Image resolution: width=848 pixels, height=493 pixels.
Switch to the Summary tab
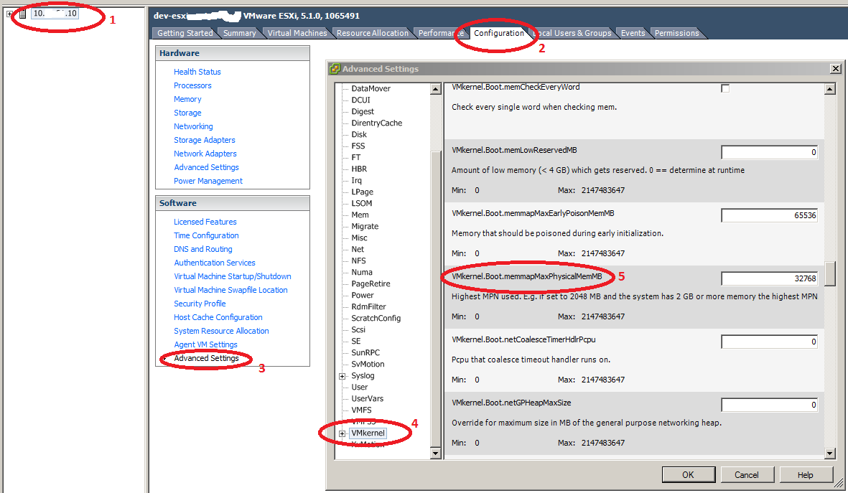point(239,33)
